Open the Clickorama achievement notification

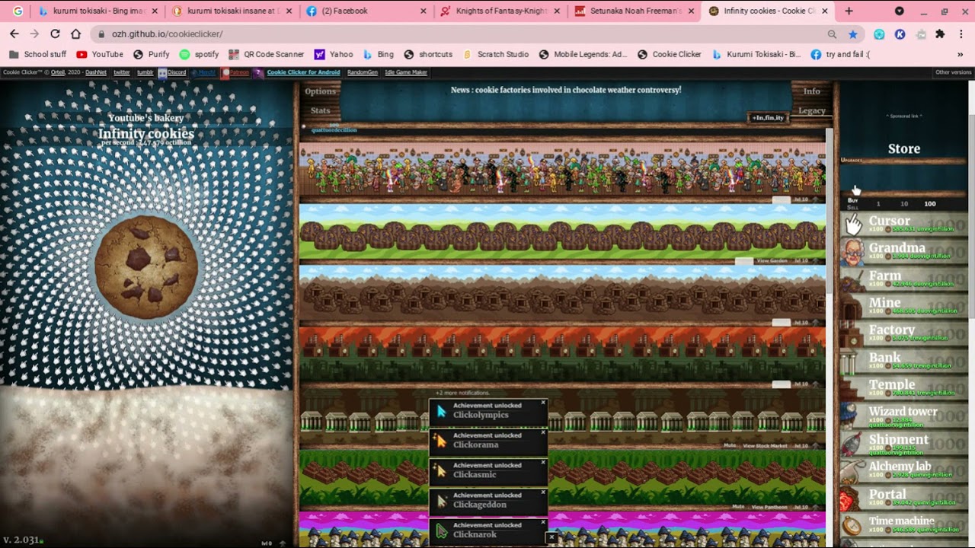click(x=488, y=441)
